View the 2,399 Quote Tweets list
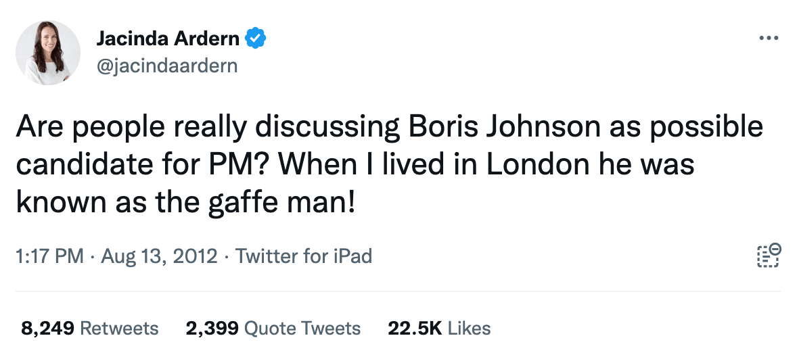This screenshot has height=361, width=797. (x=273, y=329)
